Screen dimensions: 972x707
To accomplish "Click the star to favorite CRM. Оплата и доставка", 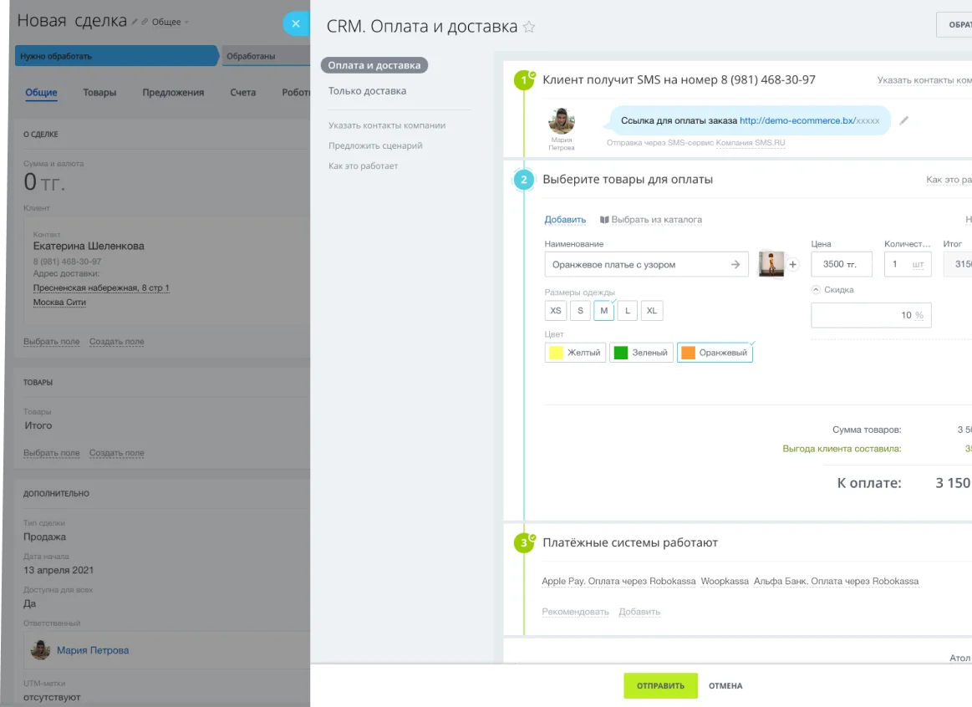I will click(x=529, y=27).
